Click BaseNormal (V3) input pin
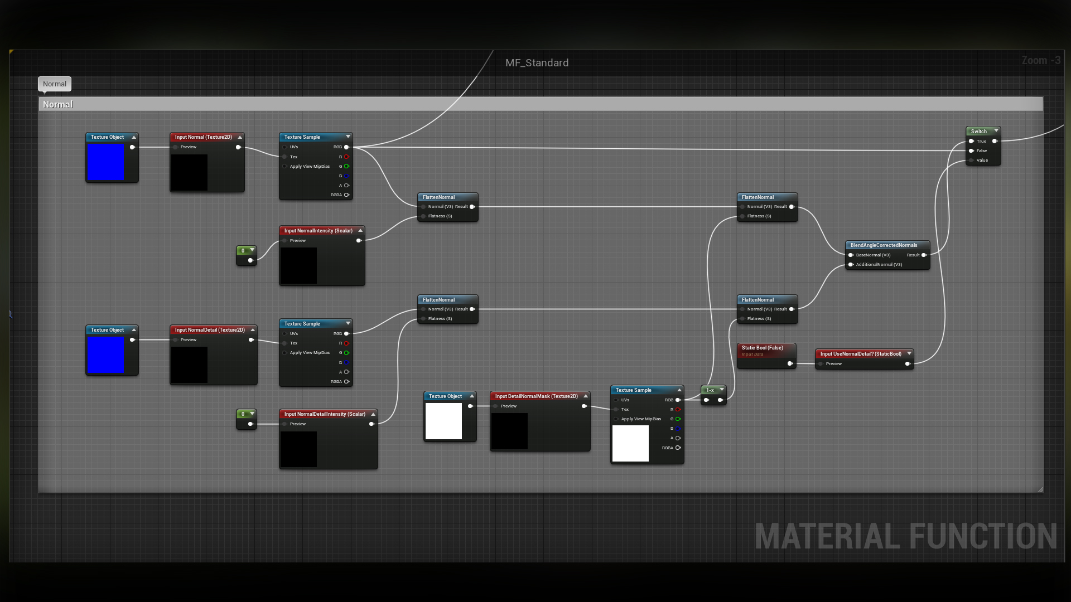This screenshot has height=602, width=1071. 851,255
